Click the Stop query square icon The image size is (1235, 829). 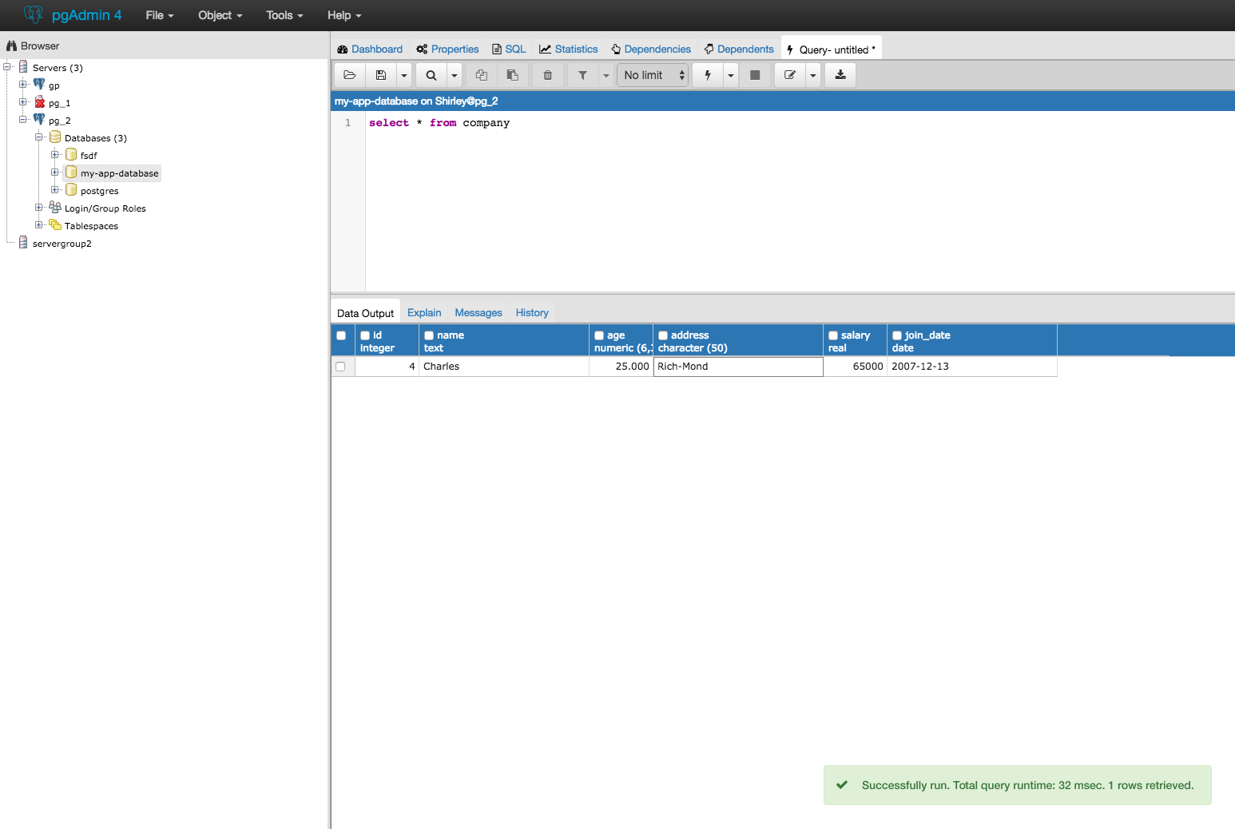click(755, 75)
